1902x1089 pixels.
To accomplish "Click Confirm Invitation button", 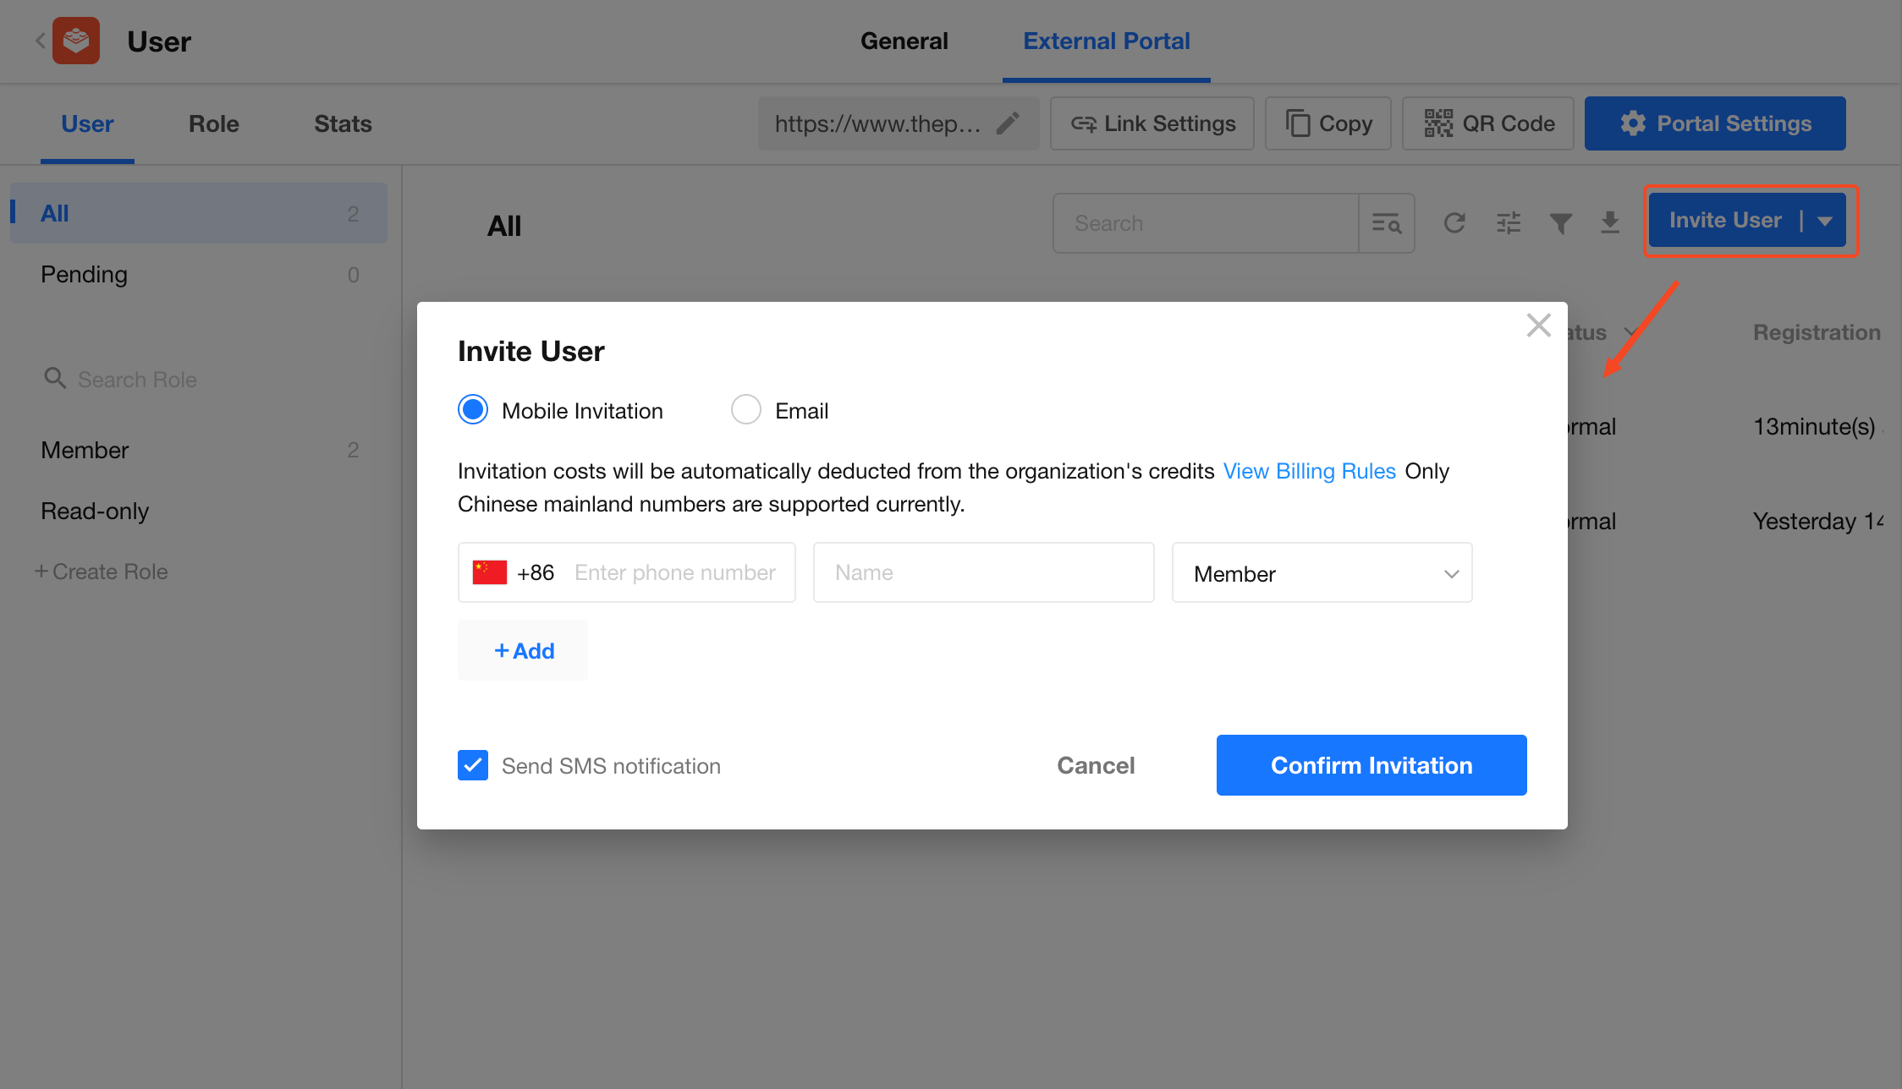I will [1371, 765].
